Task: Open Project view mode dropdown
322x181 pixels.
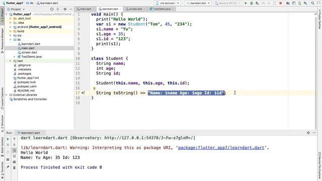Action: pyautogui.click(x=16, y=9)
